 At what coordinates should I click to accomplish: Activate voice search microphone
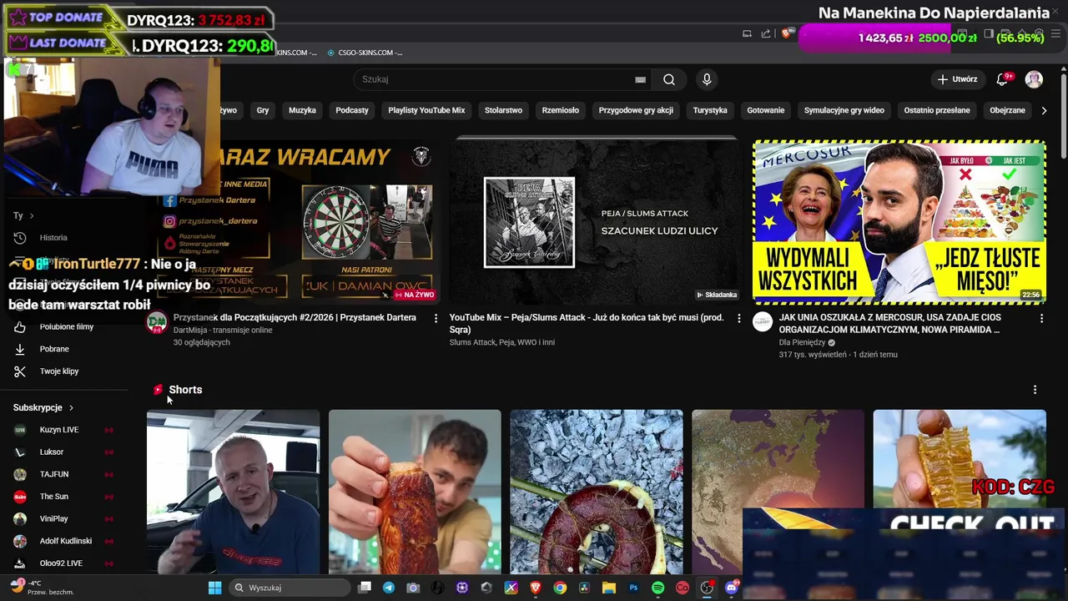click(x=707, y=79)
